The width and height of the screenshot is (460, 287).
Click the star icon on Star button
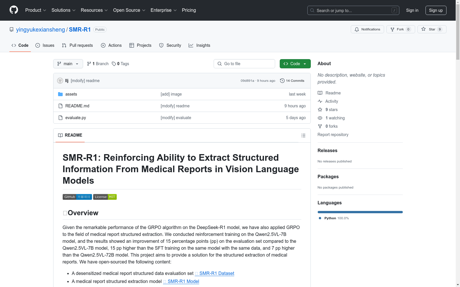[423, 29]
